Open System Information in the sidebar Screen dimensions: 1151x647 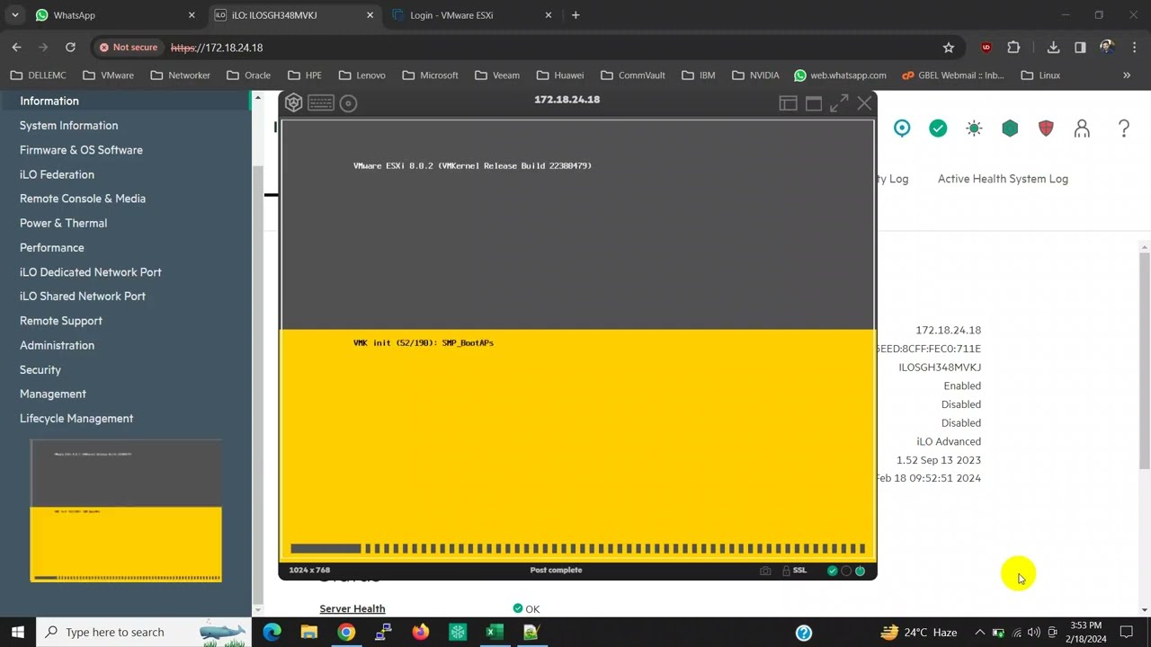[68, 126]
